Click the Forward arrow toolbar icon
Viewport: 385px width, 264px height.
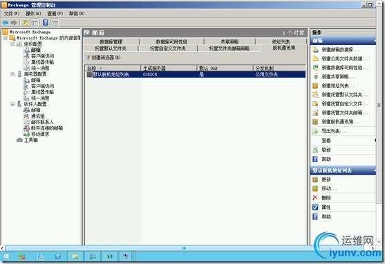pyautogui.click(x=14, y=23)
